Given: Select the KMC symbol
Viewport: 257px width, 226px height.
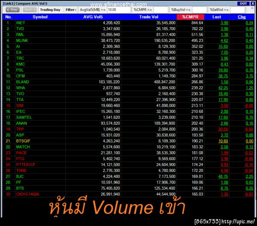Looking at the screenshot, I should pos(21,64).
